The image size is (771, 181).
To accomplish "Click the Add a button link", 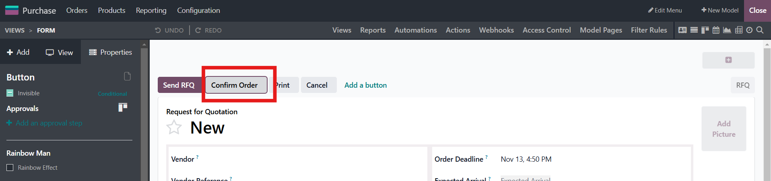I will pyautogui.click(x=365, y=85).
